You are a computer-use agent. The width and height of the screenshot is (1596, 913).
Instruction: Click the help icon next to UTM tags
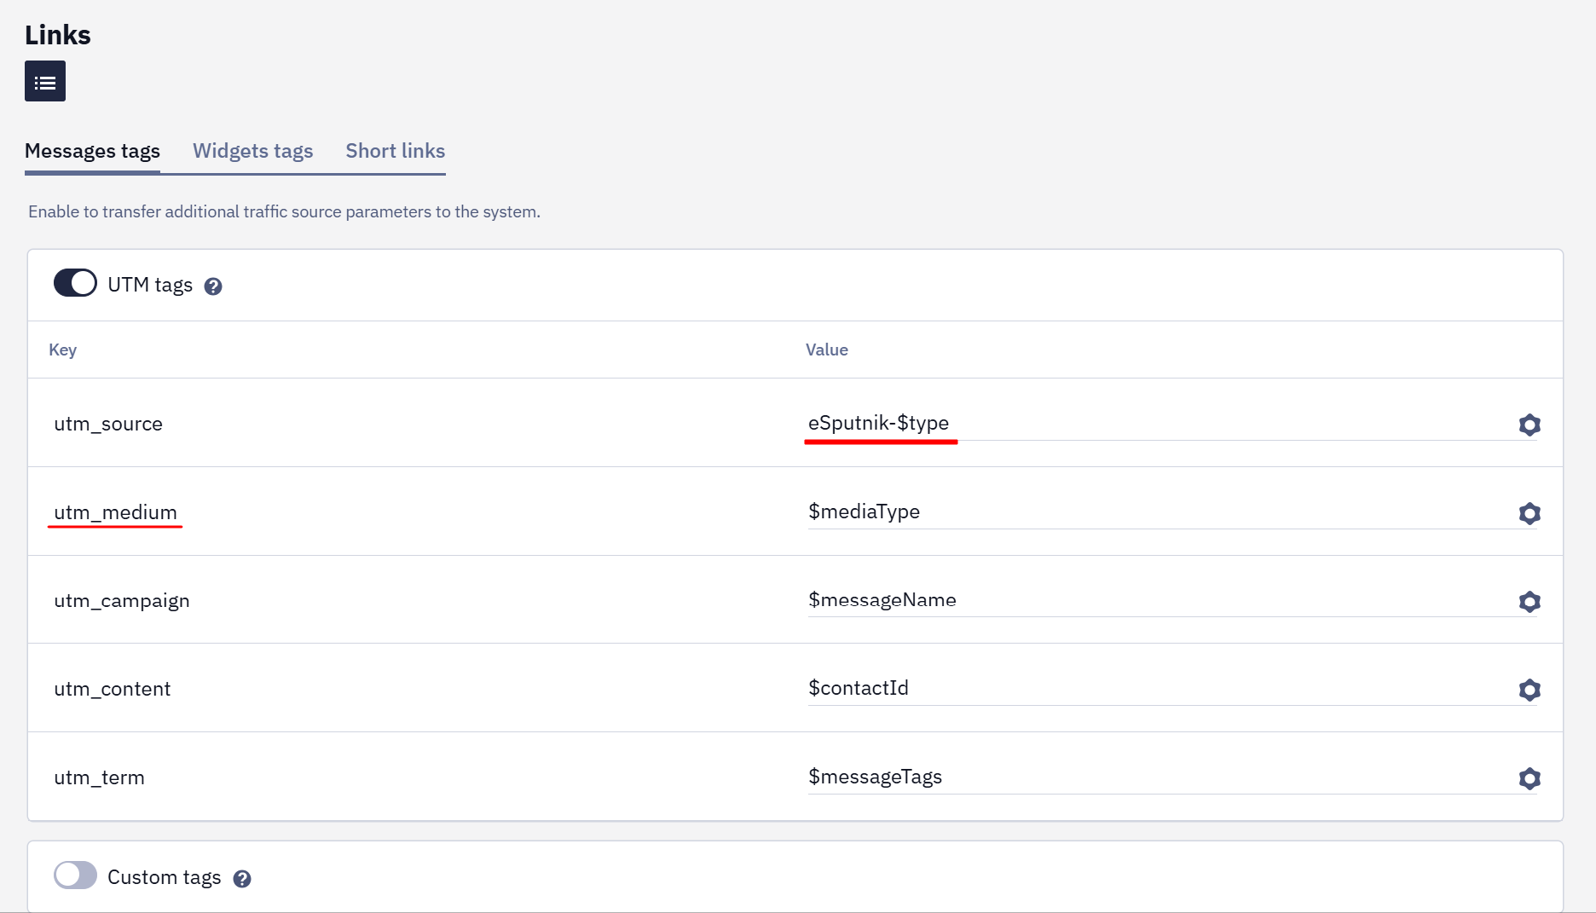[x=213, y=286]
